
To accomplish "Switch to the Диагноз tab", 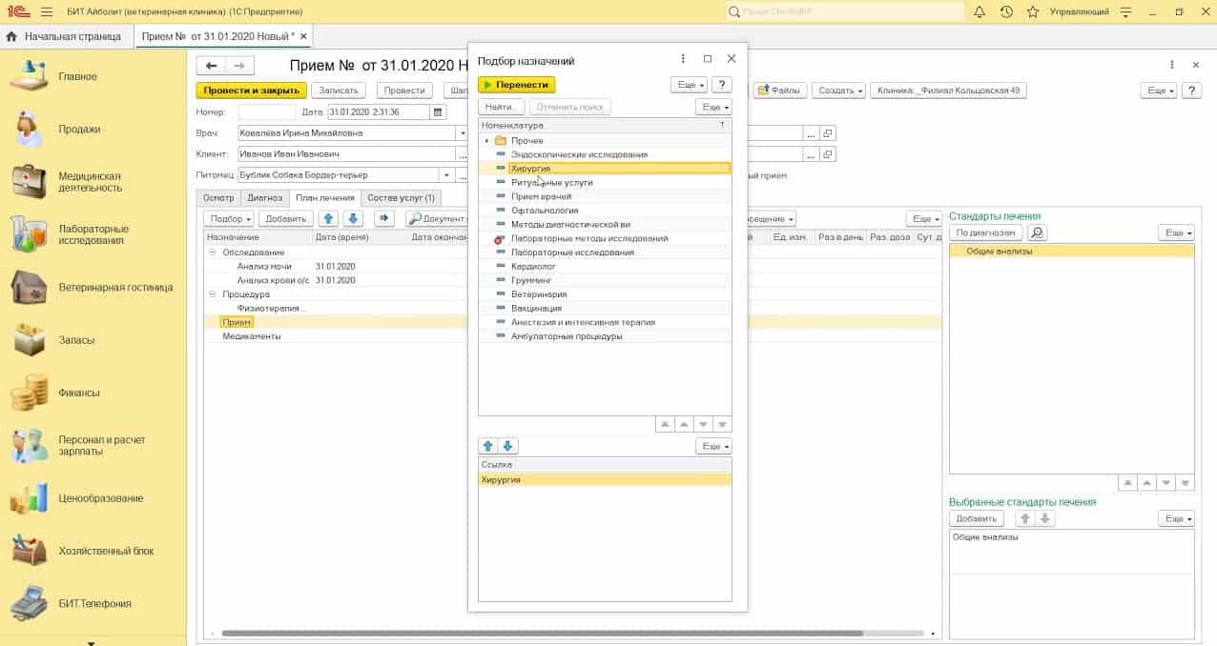I will [x=264, y=198].
